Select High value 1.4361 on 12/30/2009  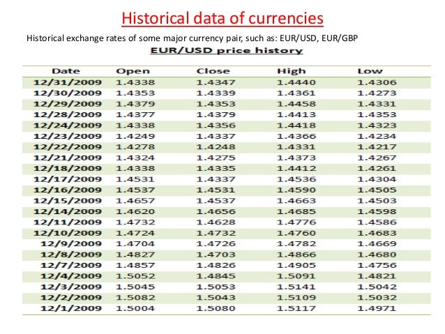(296, 93)
